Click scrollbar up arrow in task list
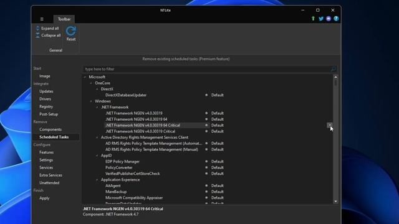The image size is (399, 224). tap(335, 77)
